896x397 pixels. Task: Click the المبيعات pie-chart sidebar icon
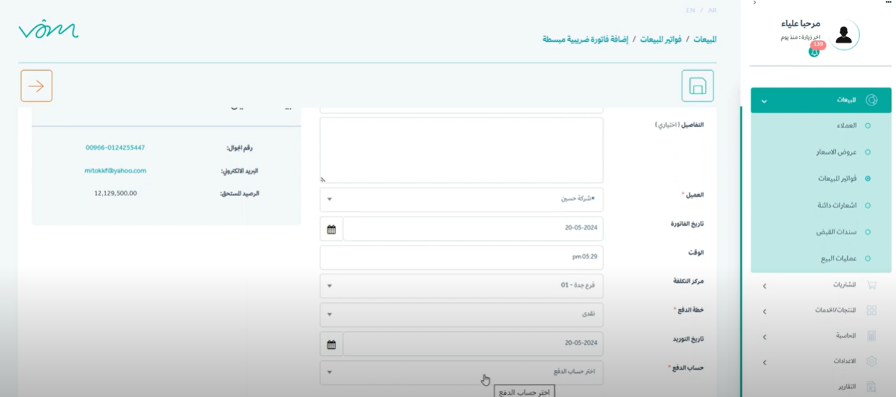tap(871, 100)
